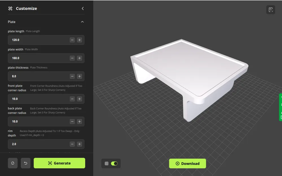Collapse the Customize panel with back chevron

tap(83, 8)
